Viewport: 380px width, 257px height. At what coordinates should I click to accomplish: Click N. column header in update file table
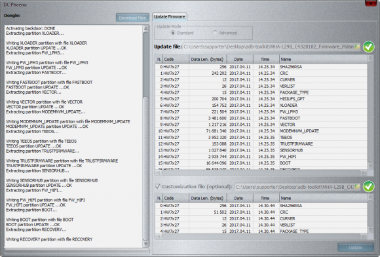pyautogui.click(x=159, y=59)
